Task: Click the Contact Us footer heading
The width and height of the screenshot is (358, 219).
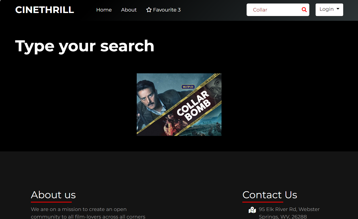Action: point(270,195)
